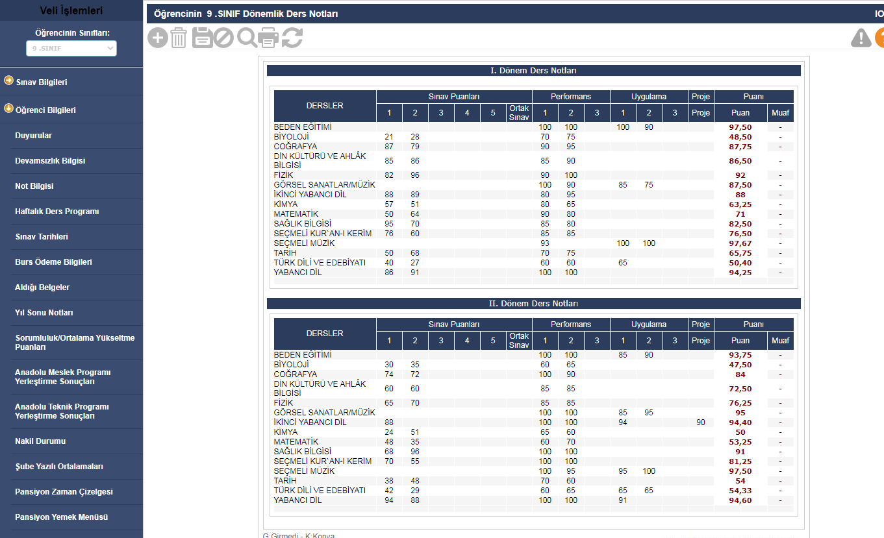Click the add (plus) toolbar icon
This screenshot has width=884, height=538.
(158, 38)
